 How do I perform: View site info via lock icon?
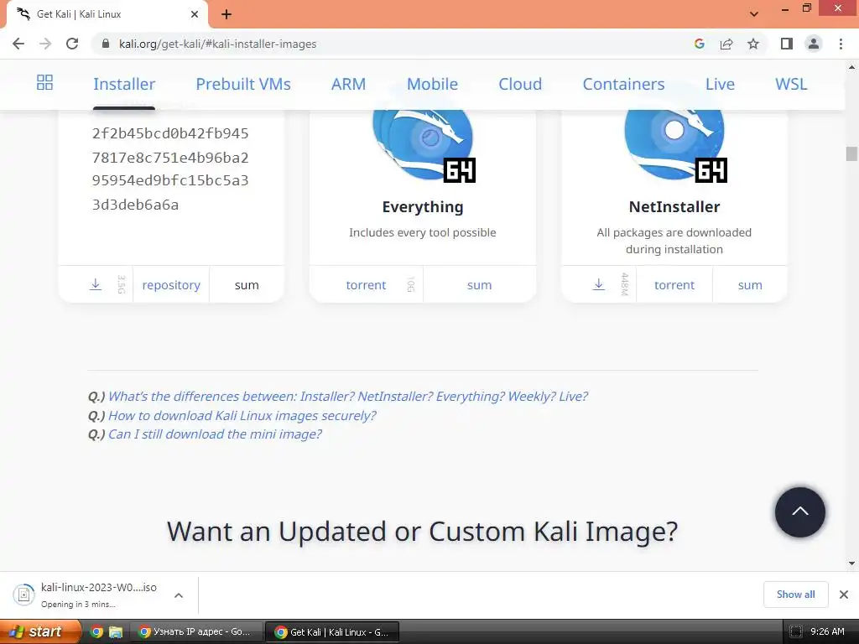tap(107, 44)
